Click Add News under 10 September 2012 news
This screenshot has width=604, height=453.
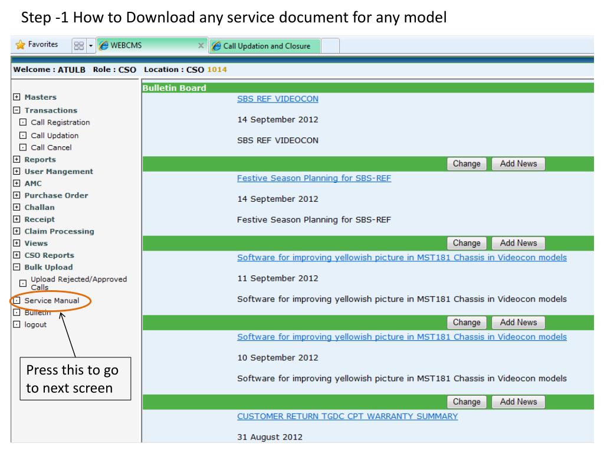tap(518, 402)
